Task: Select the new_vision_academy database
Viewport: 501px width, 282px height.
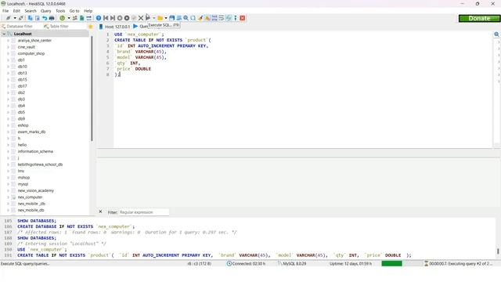Action: [36, 190]
